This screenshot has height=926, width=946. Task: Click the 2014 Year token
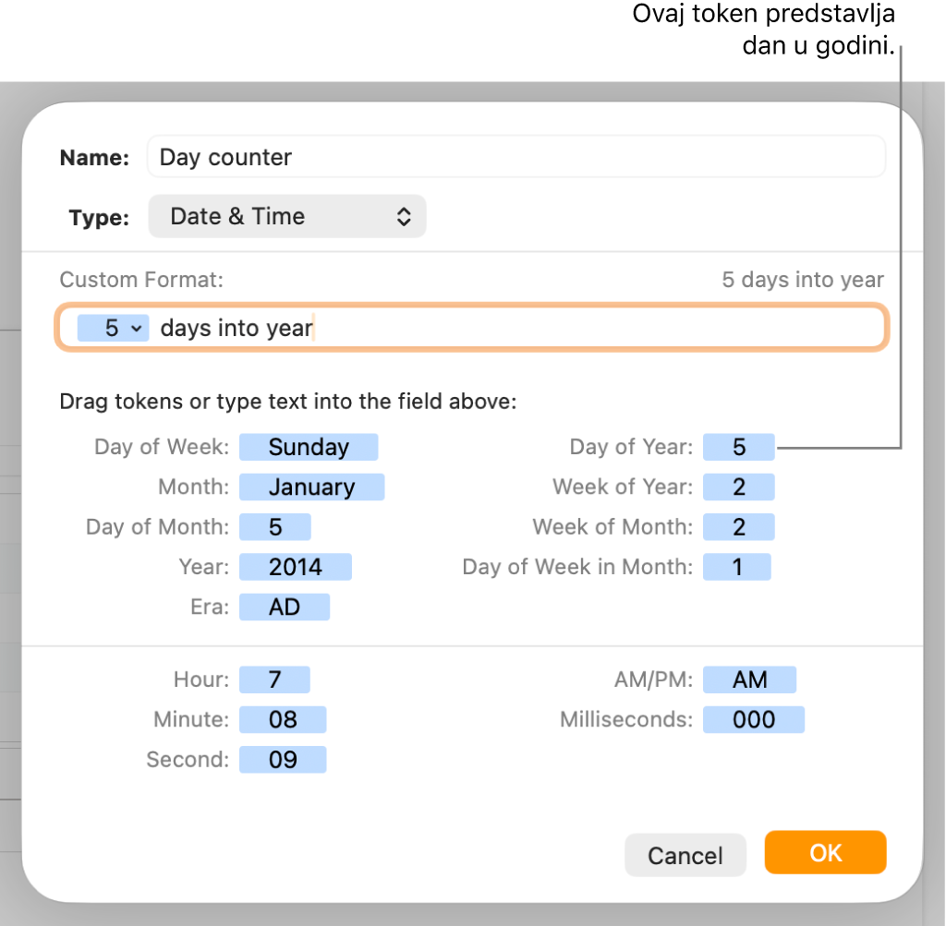[296, 567]
